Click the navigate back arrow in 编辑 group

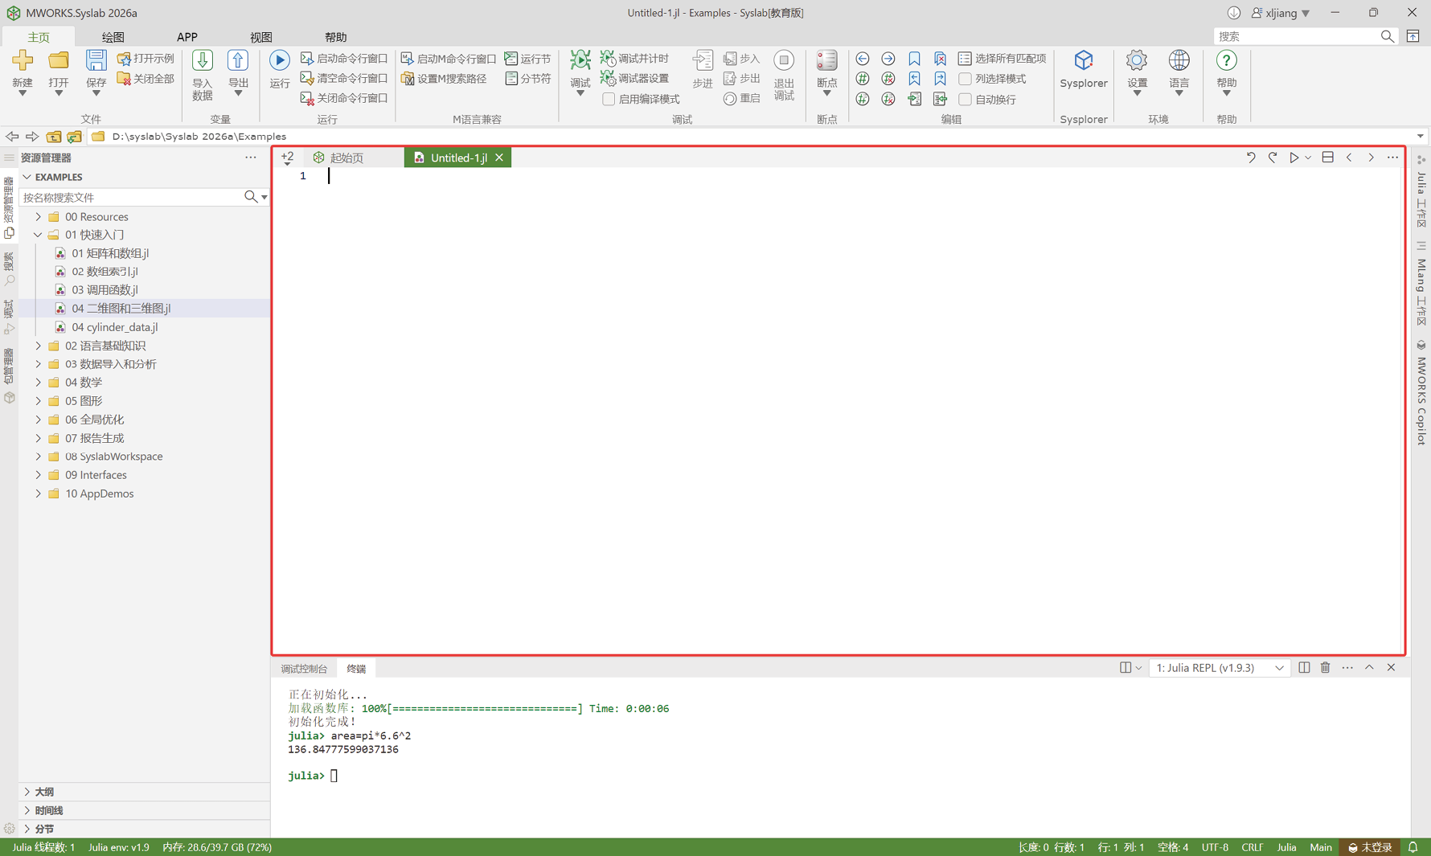click(x=863, y=59)
